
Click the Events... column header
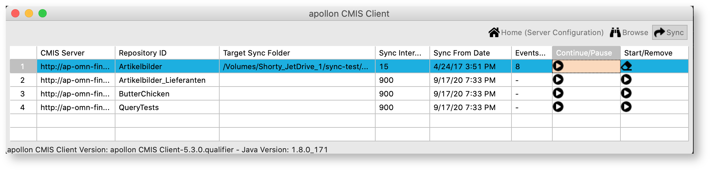tap(532, 53)
